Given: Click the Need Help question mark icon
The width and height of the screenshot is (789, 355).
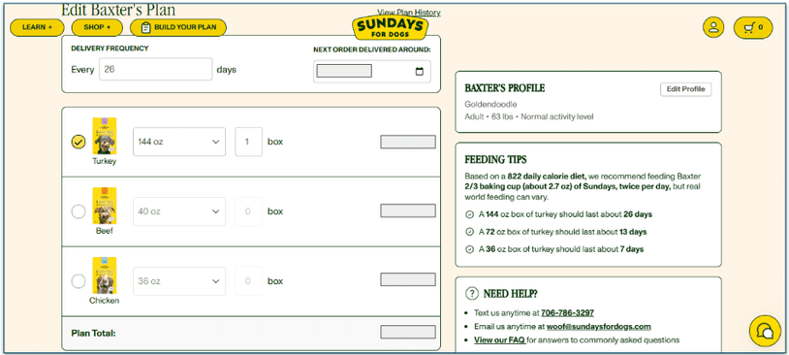Looking at the screenshot, I should [471, 294].
